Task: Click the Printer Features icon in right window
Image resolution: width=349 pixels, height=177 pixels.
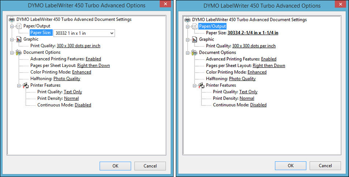Action: pos(201,85)
